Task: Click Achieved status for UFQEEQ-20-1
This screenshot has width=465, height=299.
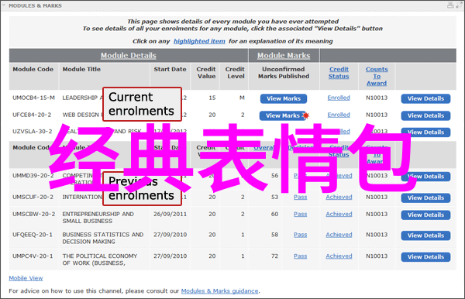Action: (x=339, y=235)
